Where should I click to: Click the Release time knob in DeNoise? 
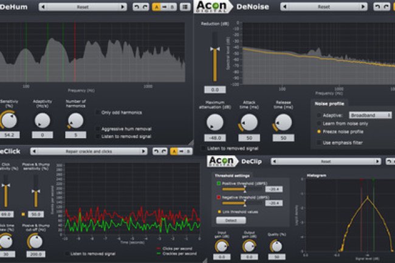pos(283,122)
